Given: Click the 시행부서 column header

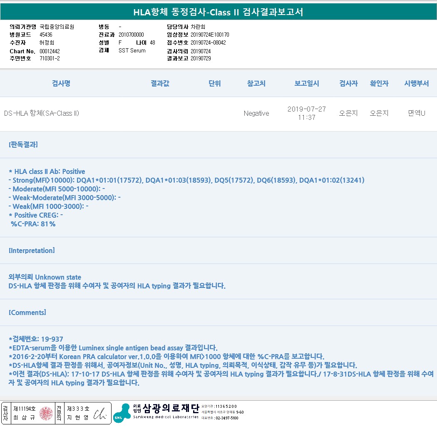Looking at the screenshot, I should tap(416, 83).
